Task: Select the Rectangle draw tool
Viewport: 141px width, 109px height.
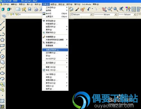Action: (2, 46)
